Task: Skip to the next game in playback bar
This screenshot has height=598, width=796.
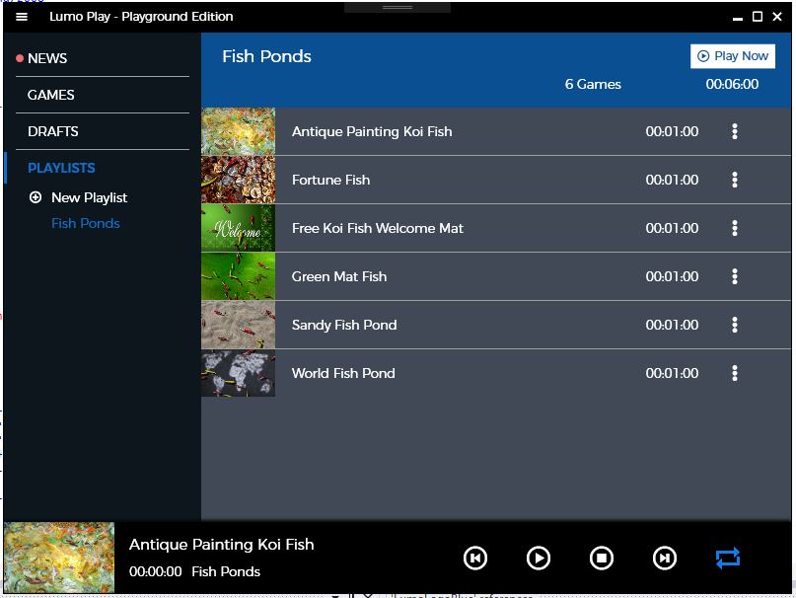Action: (665, 558)
